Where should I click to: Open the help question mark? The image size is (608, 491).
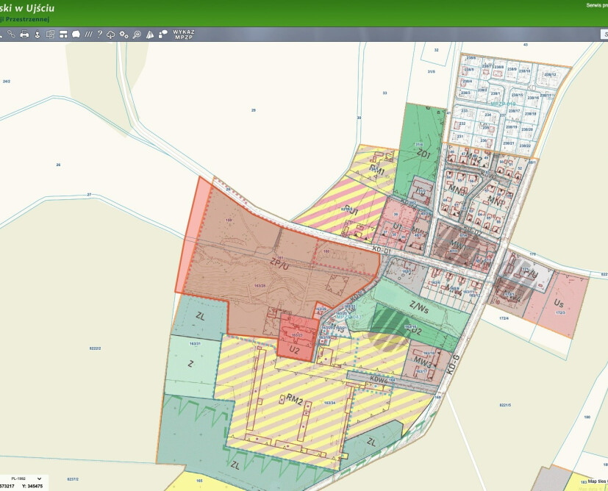100,35
